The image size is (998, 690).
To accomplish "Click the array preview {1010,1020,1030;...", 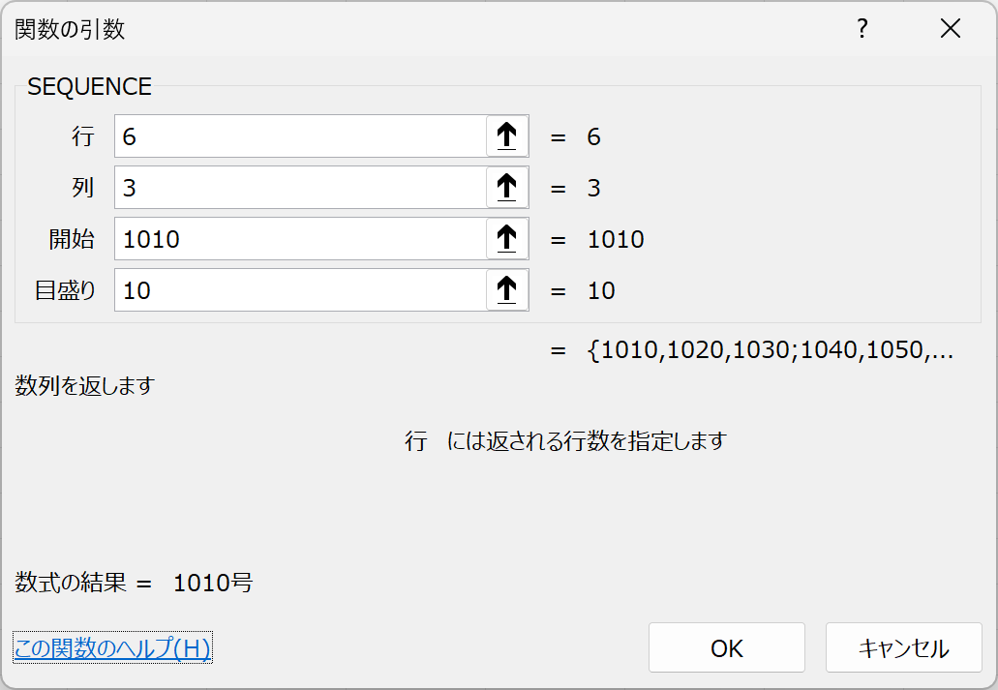I will click(x=770, y=351).
